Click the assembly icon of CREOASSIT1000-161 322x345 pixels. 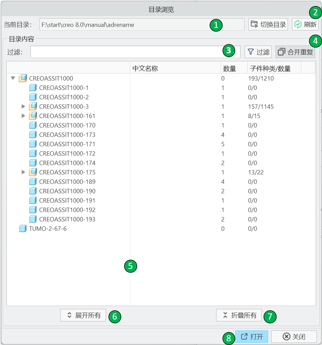(x=33, y=116)
